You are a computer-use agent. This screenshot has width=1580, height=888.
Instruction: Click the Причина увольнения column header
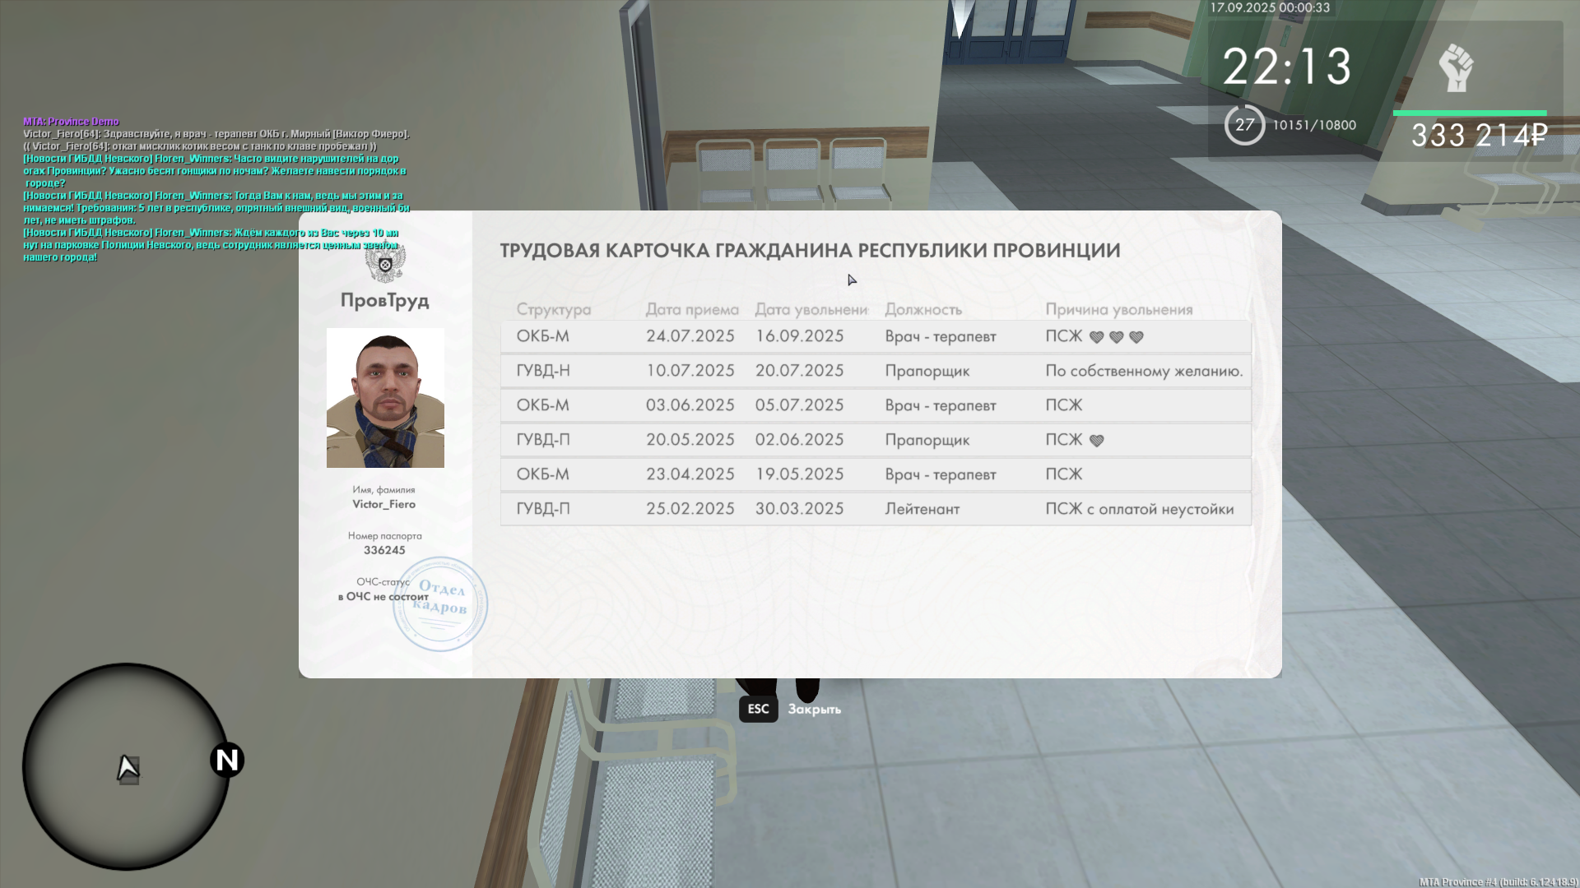1118,310
